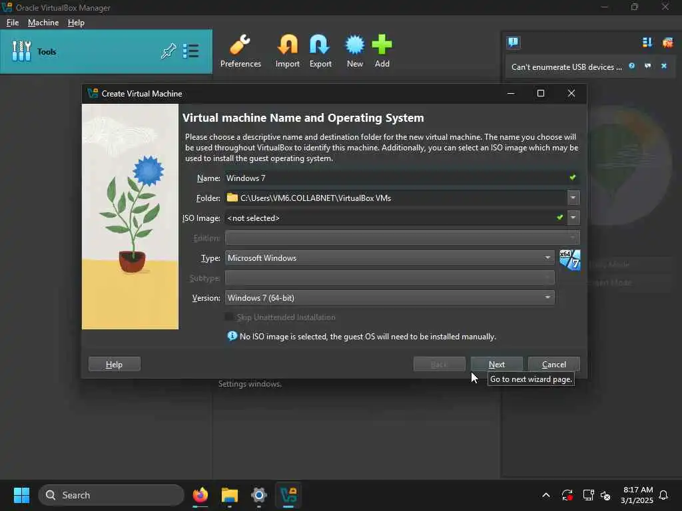The height and width of the screenshot is (511, 682).
Task: Click the sort notifications icon
Action: click(647, 42)
